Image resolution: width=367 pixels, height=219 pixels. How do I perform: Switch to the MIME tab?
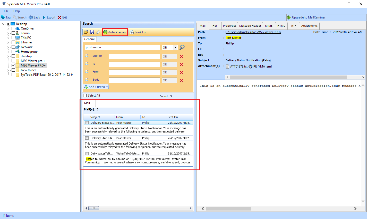(x=269, y=26)
